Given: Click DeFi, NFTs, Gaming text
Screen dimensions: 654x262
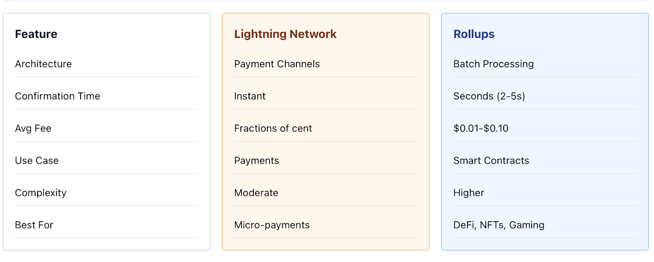Looking at the screenshot, I should (499, 225).
